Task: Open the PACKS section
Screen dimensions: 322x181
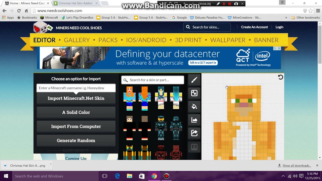Action: point(108,40)
